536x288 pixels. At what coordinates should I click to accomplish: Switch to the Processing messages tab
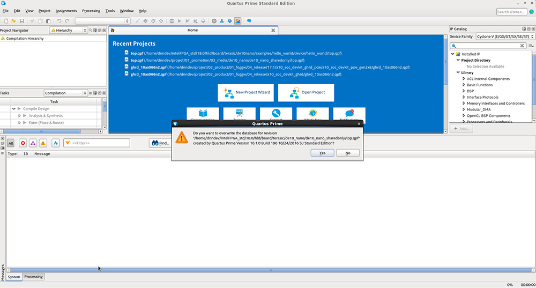point(33,277)
